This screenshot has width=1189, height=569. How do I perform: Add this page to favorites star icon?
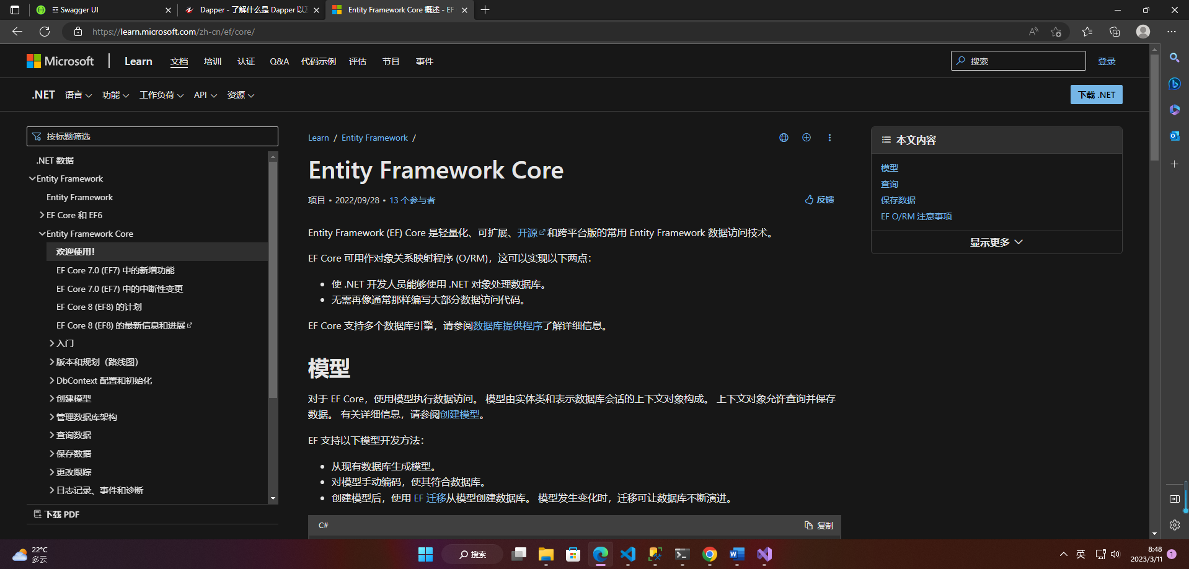click(x=1056, y=32)
